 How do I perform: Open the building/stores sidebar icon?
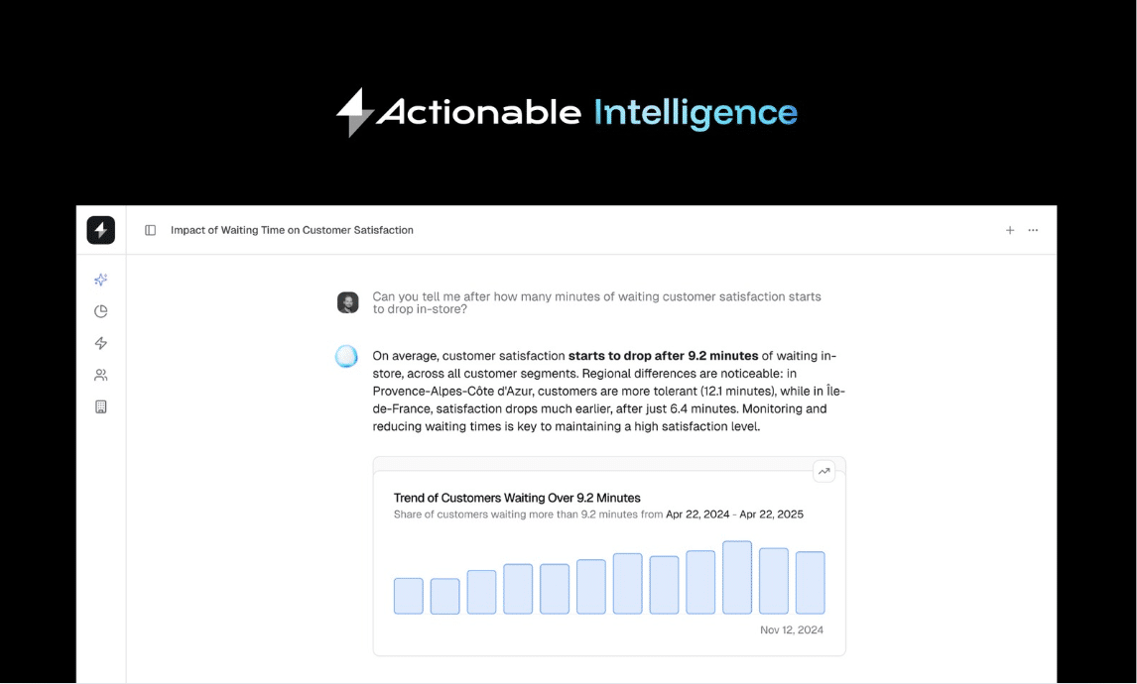(101, 406)
